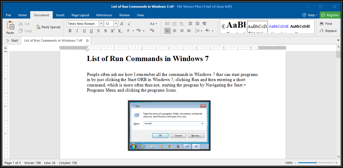Image resolution: width=343 pixels, height=168 pixels.
Task: Justify the paragraph text
Action: click(x=189, y=31)
